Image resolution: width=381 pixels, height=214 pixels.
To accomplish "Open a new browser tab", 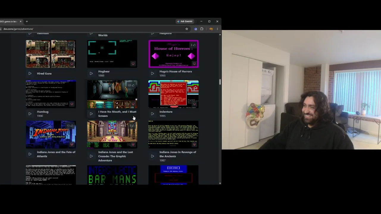I will (27, 21).
